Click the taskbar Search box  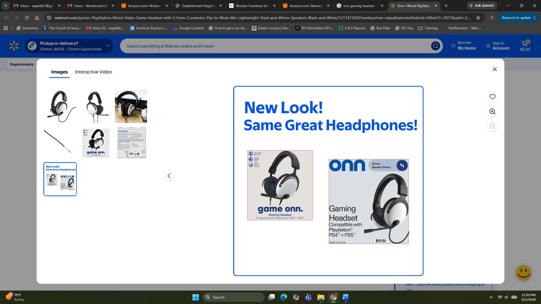[x=233, y=297]
